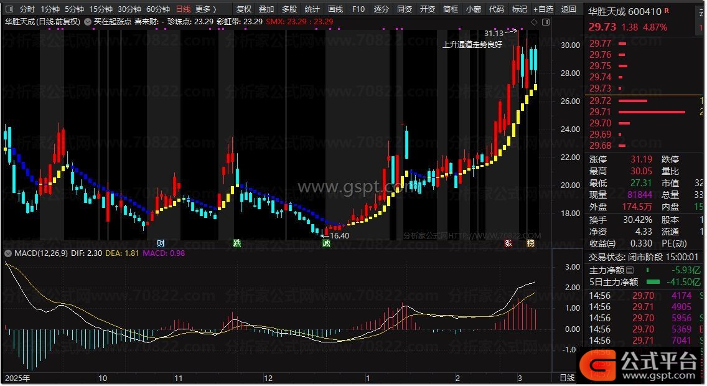This screenshot has width=707, height=386.
Task: Toggle 叠加 overlay mode
Action: [266, 9]
